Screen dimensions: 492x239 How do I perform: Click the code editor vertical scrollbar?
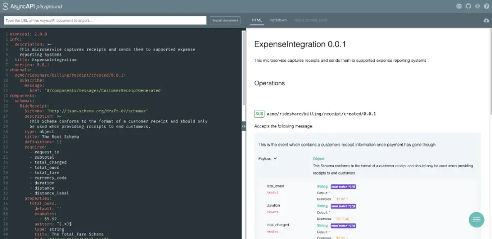pyautogui.click(x=244, y=64)
